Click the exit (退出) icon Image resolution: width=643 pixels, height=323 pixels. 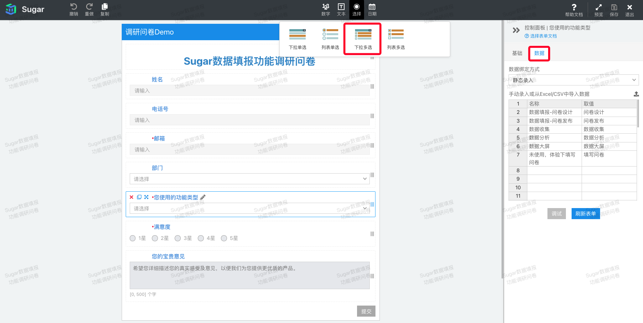[630, 7]
